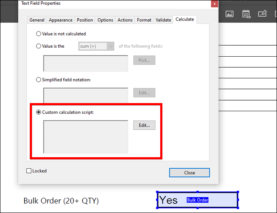Switch to the Format tab
Viewport: 277px width, 213px height.
[144, 20]
